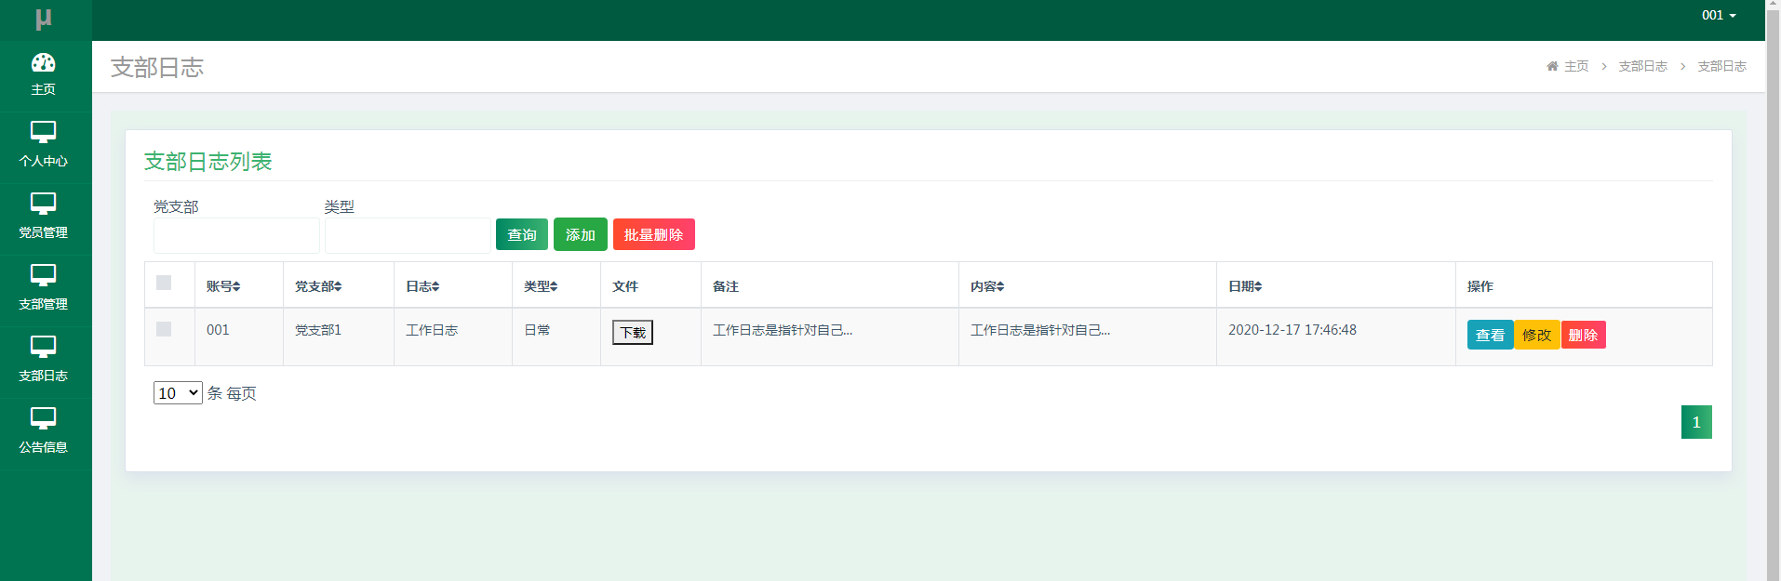Go to pagination page 1
Screen dimensions: 1781x581
click(1696, 422)
